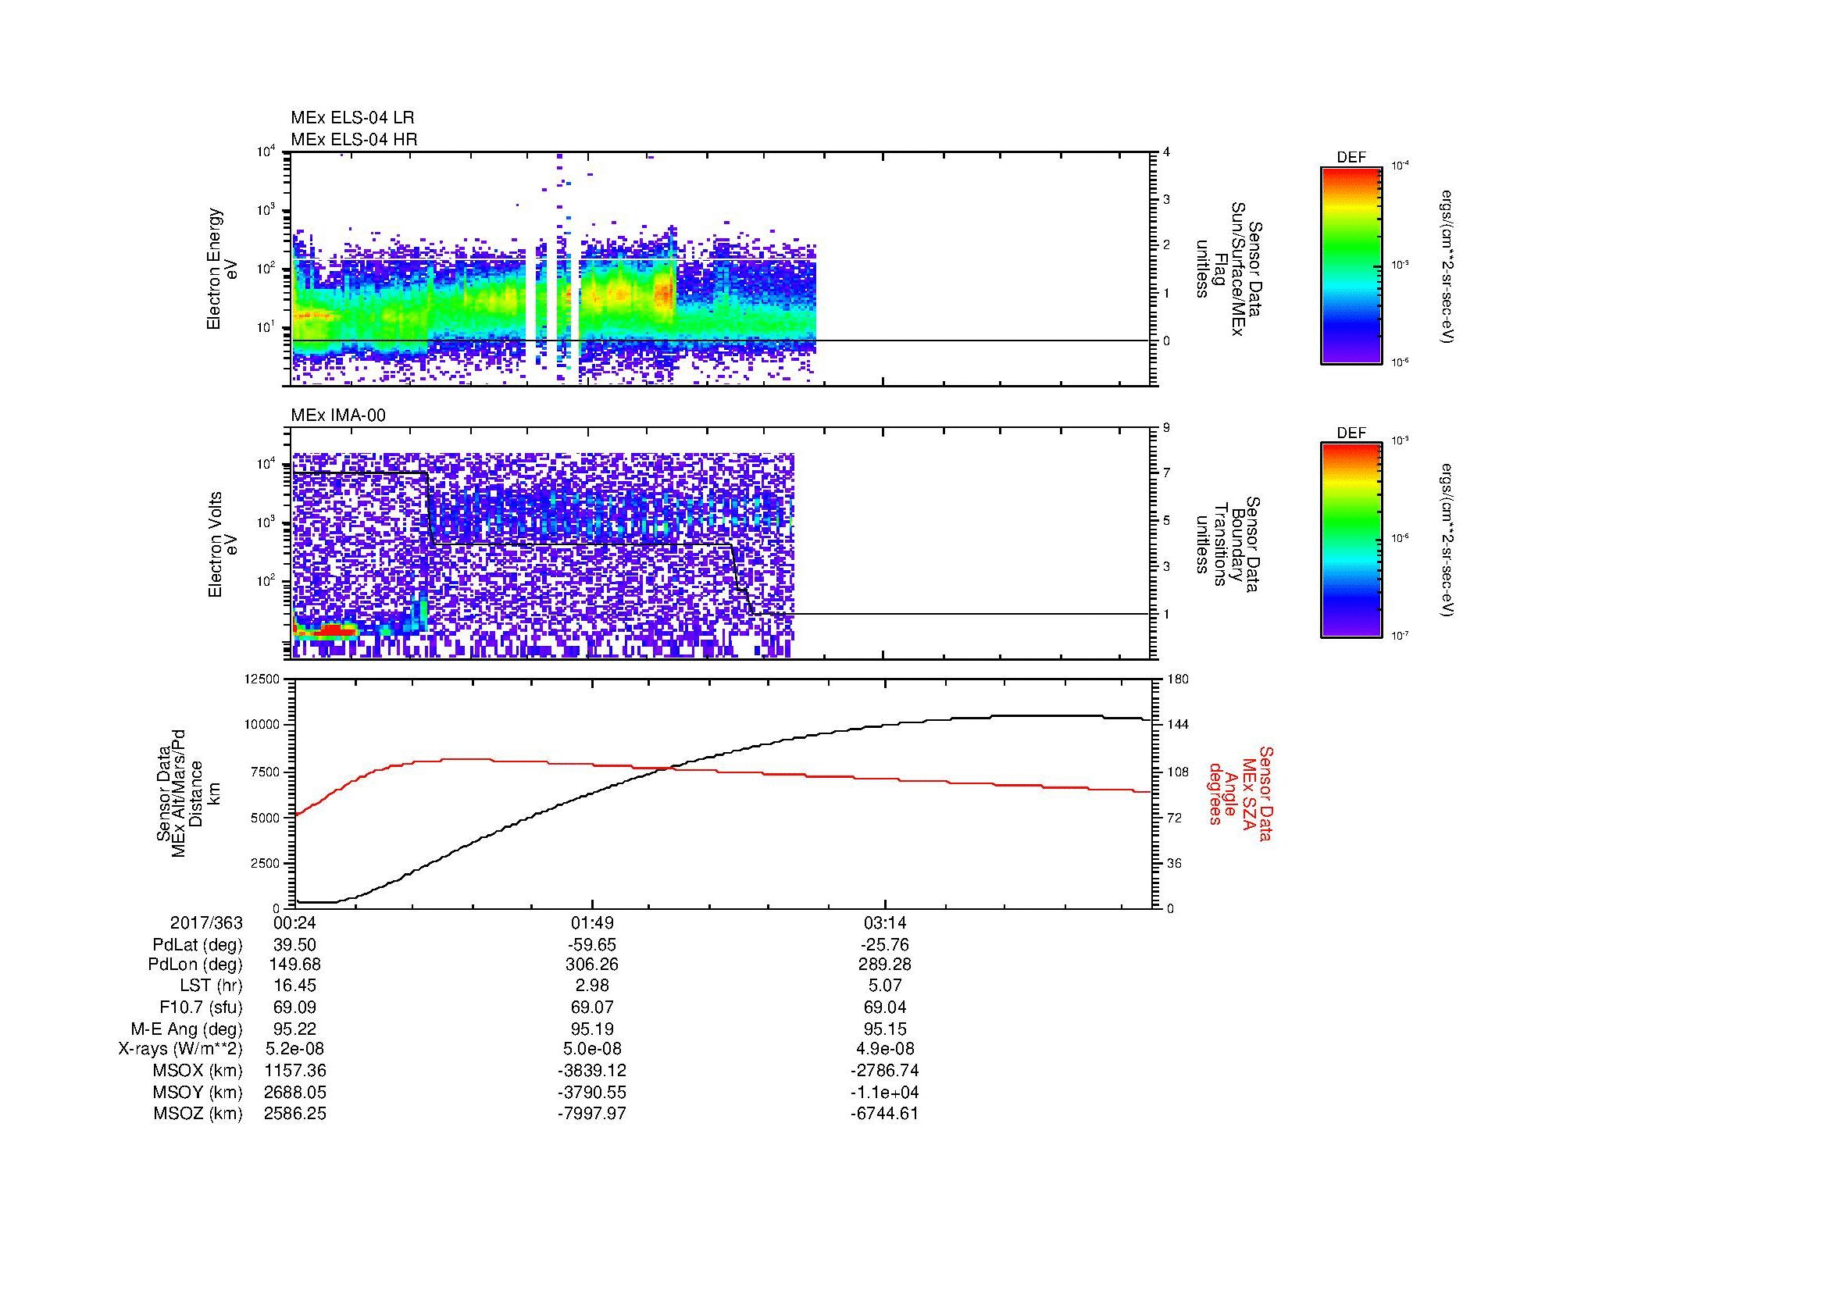Click the MSOY value -1.1e+04

tap(885, 1092)
